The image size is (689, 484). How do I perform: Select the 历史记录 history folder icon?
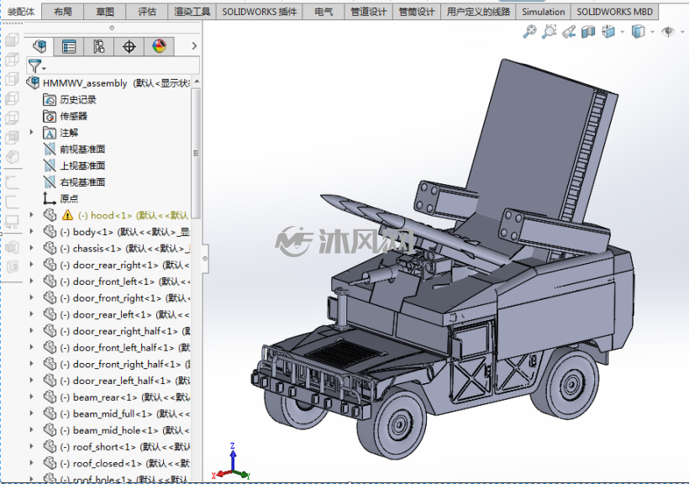coord(50,100)
